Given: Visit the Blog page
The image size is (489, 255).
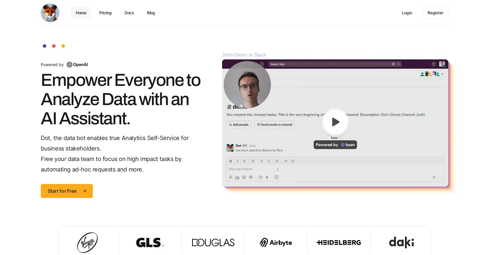Looking at the screenshot, I should coord(151,13).
